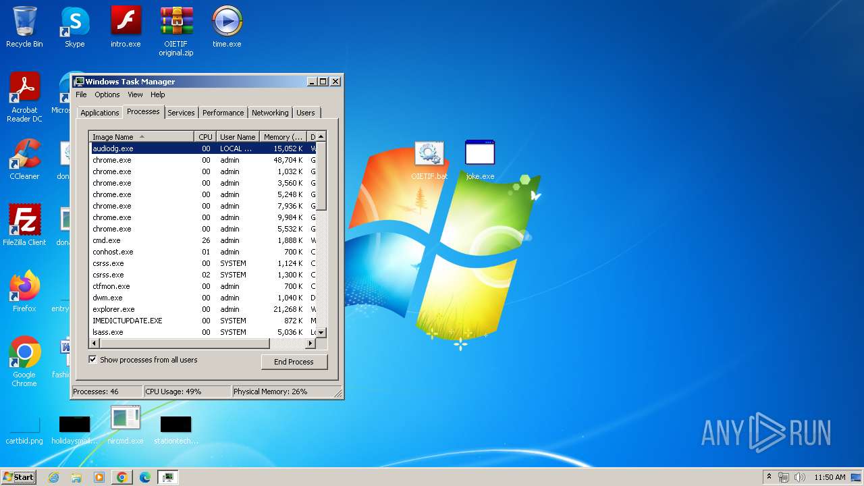Switch to the Networking tab
Viewport: 864px width, 486px height.
[270, 113]
